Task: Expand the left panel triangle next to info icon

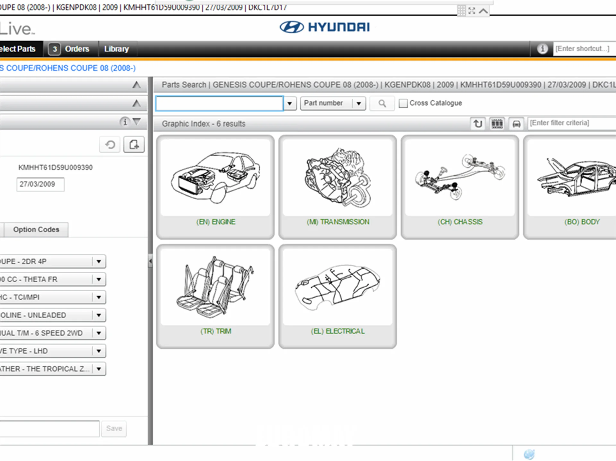Action: pyautogui.click(x=137, y=121)
